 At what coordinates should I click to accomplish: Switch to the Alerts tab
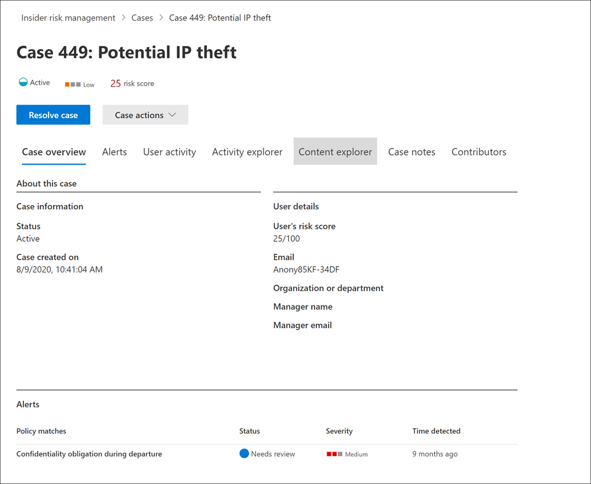[x=115, y=152]
